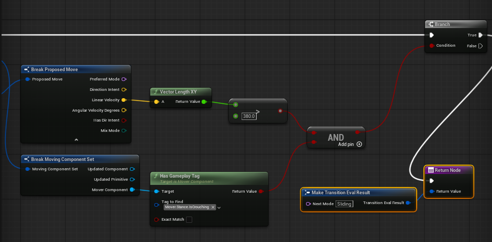Click the Angular Velocity Degrees output pin

tap(124, 110)
